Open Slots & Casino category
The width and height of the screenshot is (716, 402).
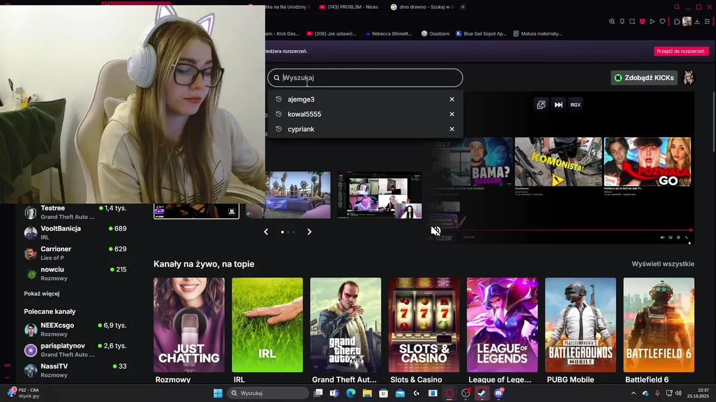(x=424, y=325)
